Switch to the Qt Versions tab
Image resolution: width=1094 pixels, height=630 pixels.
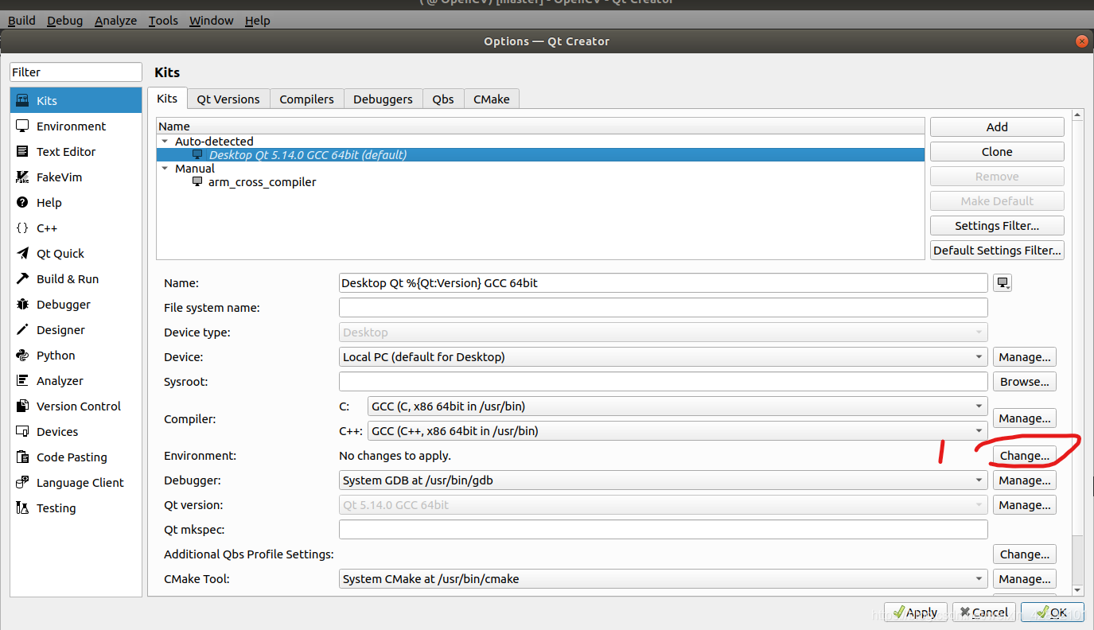tap(228, 99)
